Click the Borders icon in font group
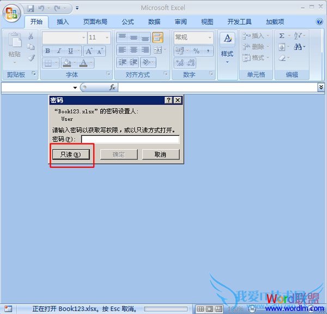Image resolution: width=327 pixels, height=314 pixels. tap(48, 63)
